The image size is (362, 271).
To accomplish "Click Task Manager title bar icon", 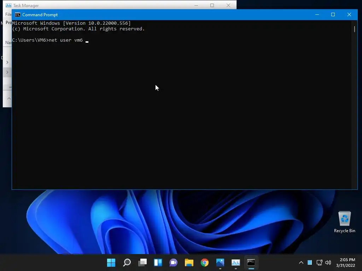I will tap(8, 5).
